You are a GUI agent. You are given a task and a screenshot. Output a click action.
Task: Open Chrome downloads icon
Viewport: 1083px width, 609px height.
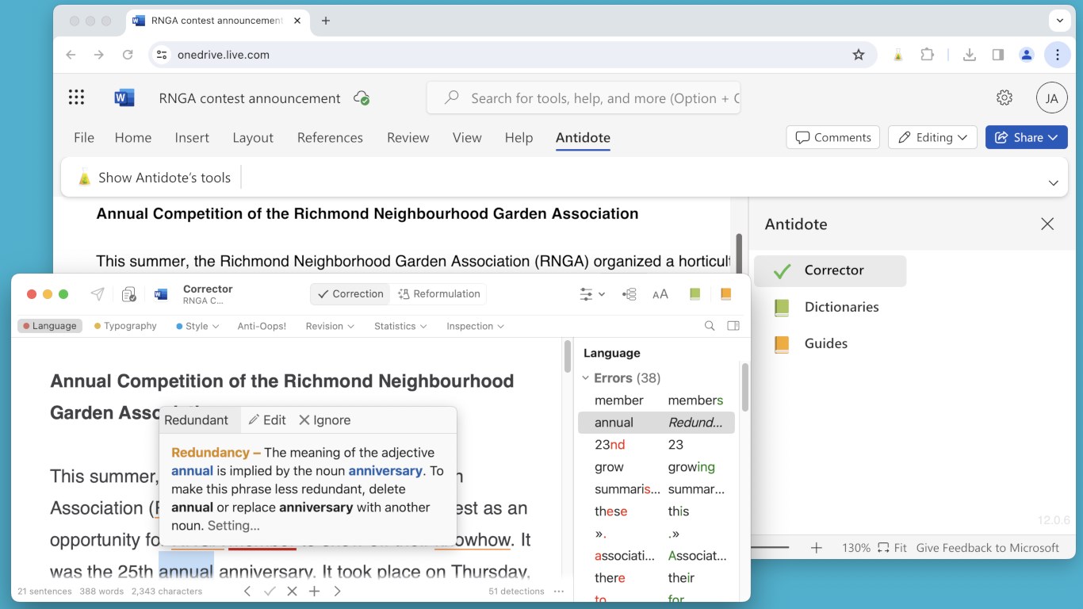coord(969,55)
